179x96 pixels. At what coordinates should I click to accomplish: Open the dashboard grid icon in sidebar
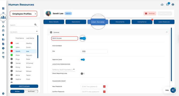click(3, 8)
